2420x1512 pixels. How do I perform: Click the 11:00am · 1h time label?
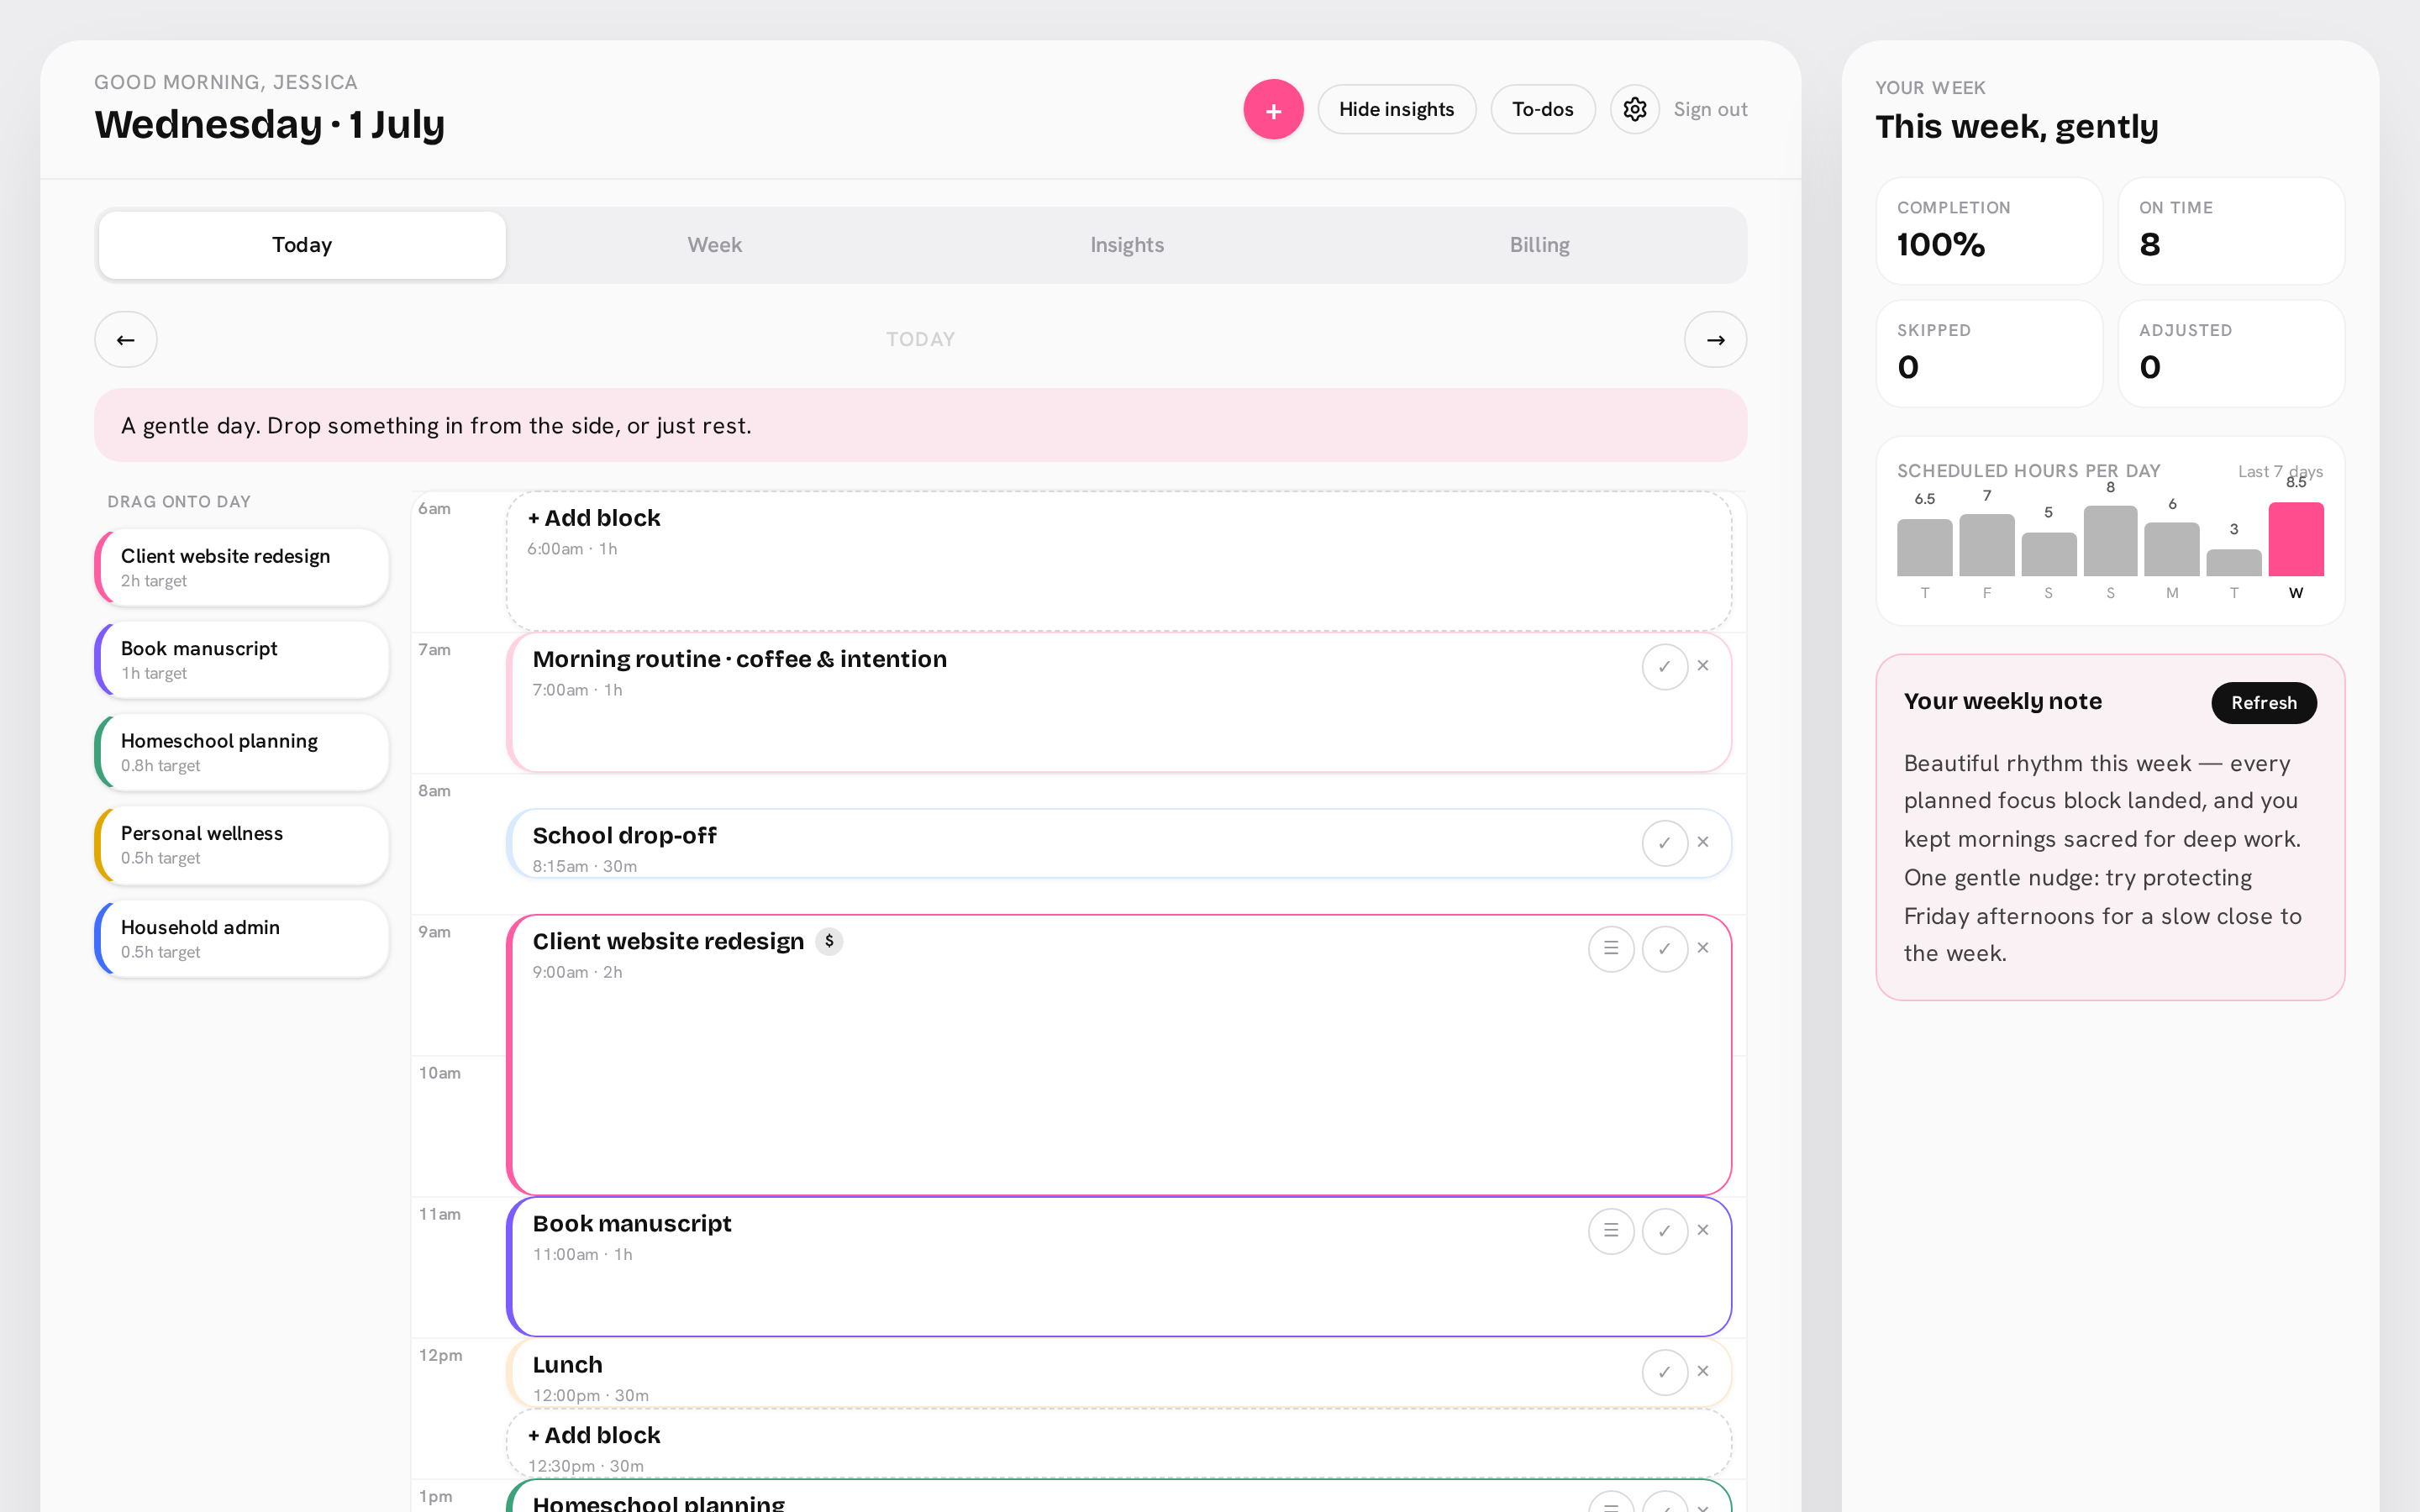coord(582,1254)
